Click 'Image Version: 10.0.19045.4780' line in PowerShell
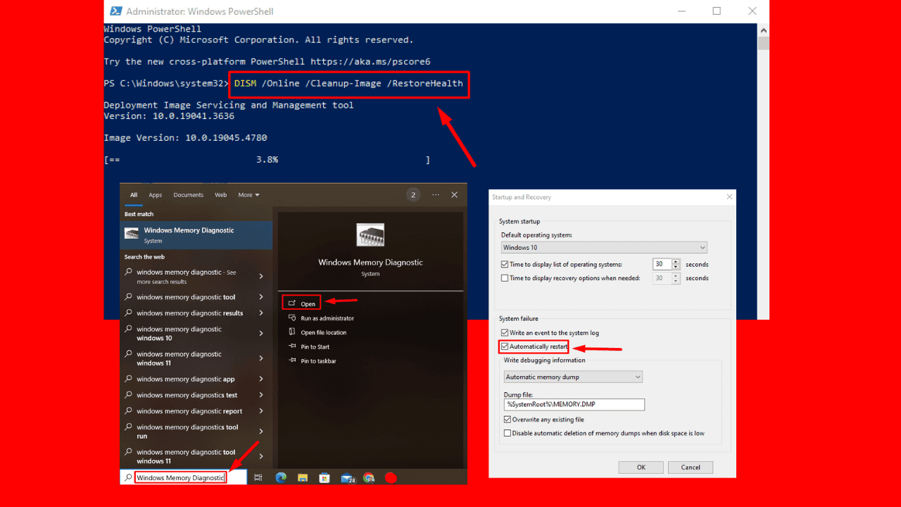901x507 pixels. 185,138
